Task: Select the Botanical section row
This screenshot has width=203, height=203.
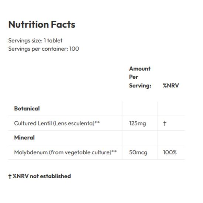Action: [96, 109]
